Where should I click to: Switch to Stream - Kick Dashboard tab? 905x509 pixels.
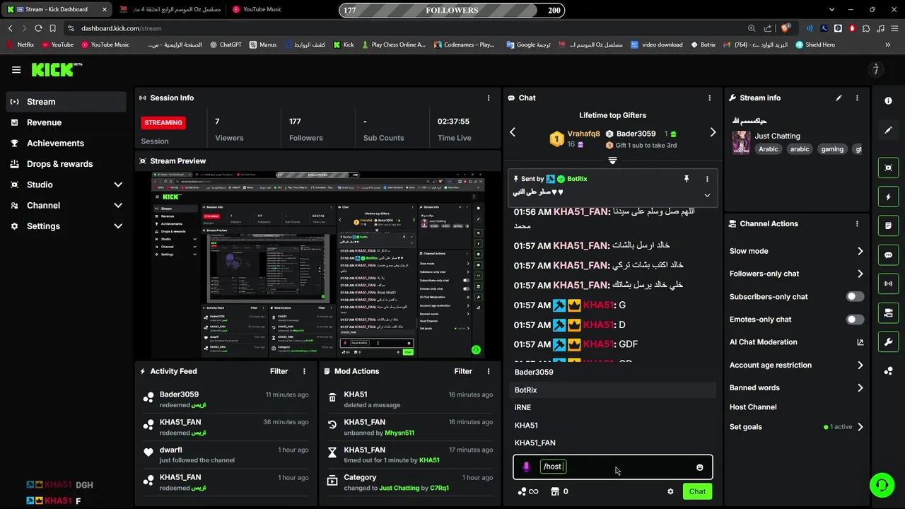[58, 9]
